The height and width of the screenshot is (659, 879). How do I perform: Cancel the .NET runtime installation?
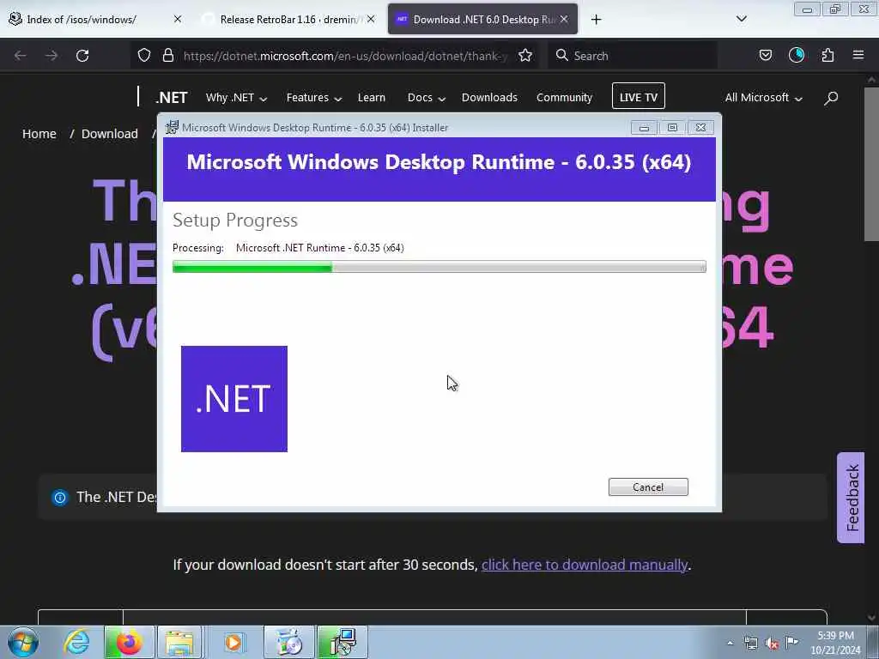click(648, 487)
